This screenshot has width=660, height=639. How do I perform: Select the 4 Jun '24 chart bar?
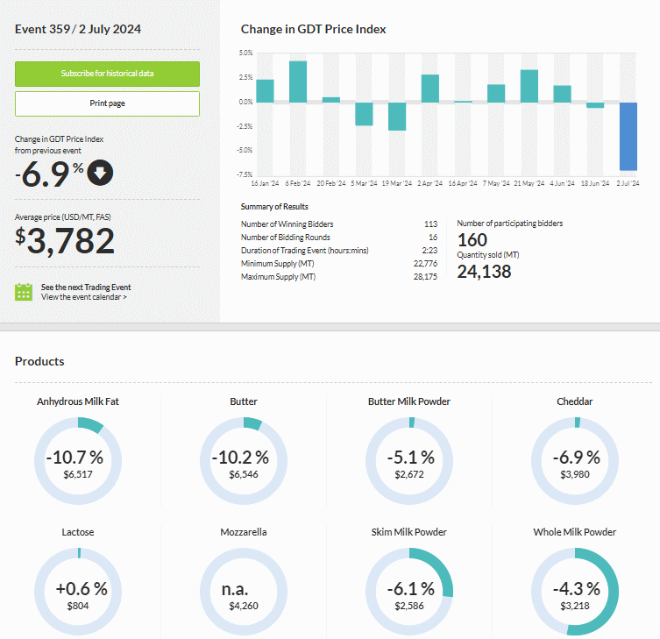(x=562, y=94)
